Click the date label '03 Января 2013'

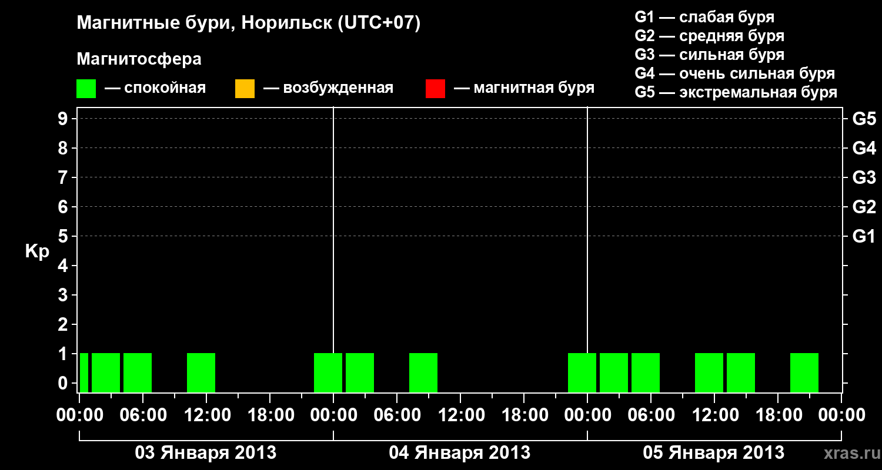(x=206, y=453)
